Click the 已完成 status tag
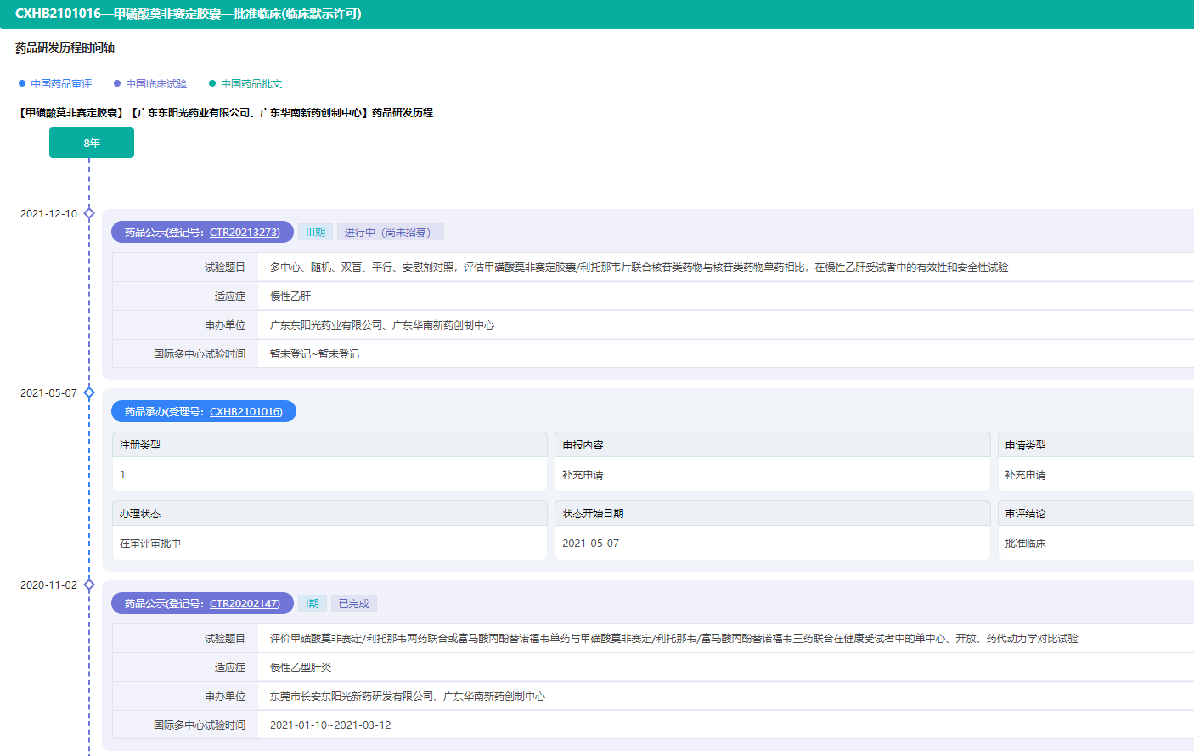The width and height of the screenshot is (1194, 756). coord(353,603)
